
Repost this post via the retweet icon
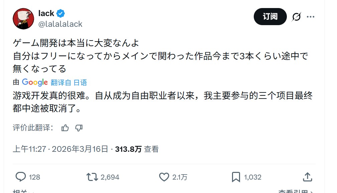(x=93, y=177)
